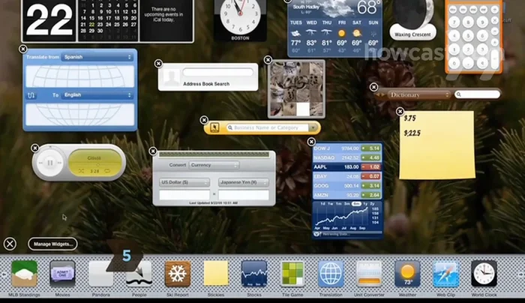Select the GOOG stock row
Viewport: 525px width, 303px height.
pos(347,185)
